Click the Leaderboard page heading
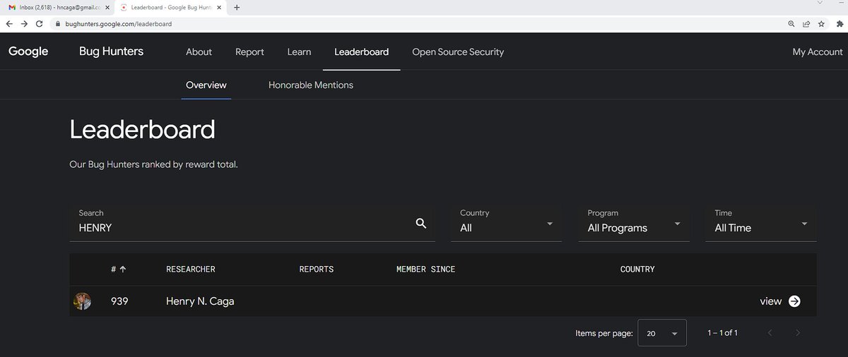Screen dimensions: 848x357 [142, 130]
